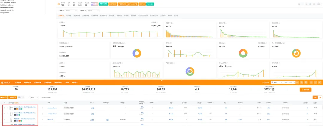Click the orange logo icon above the charts
The image size is (323, 126).
pos(59,4)
